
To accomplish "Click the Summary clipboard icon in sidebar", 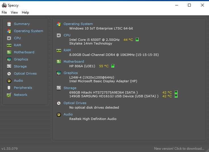I will [x=9, y=24].
